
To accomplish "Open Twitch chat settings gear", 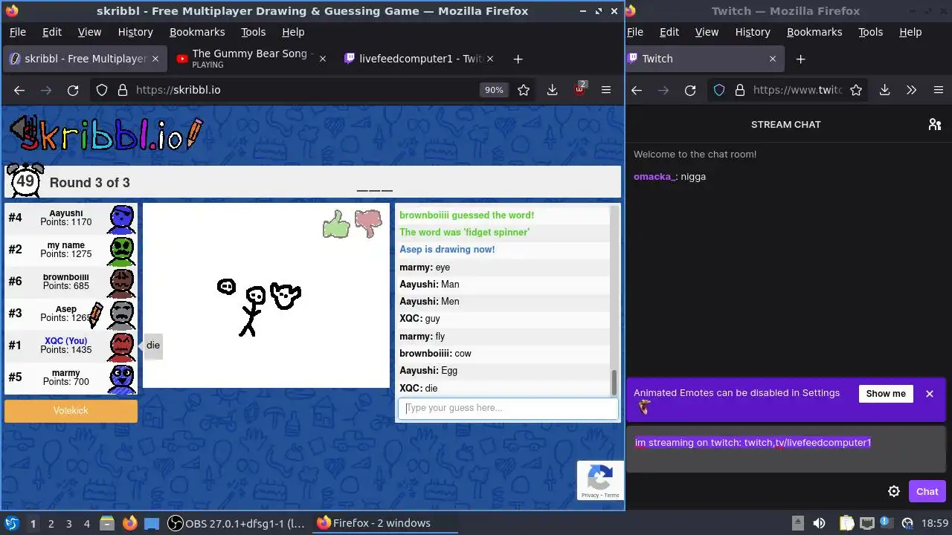I will point(894,491).
